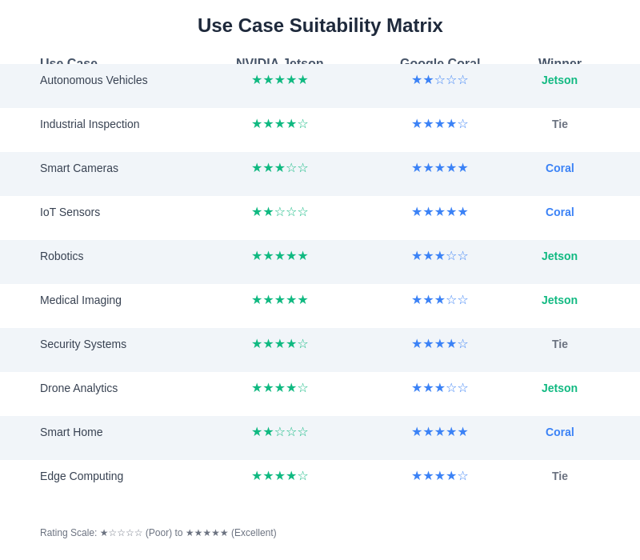
Task: Click the Tie result for Industrial Inspection
Action: [x=559, y=124]
